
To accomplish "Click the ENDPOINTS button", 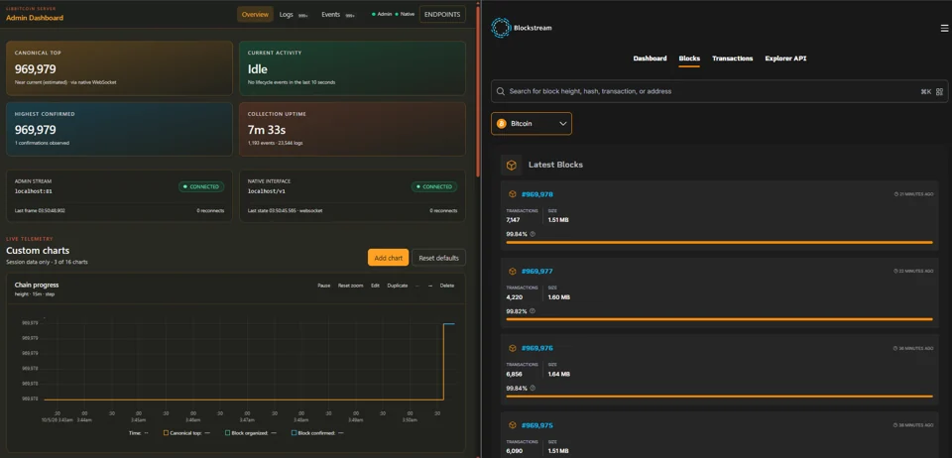I will pyautogui.click(x=442, y=15).
